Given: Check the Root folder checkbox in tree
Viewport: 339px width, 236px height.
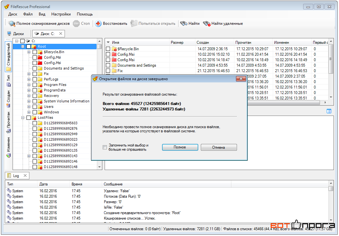Looking at the screenshot, I should click(x=28, y=46).
